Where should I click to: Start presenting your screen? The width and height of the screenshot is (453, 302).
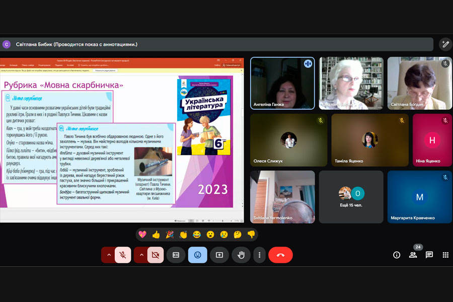click(219, 255)
